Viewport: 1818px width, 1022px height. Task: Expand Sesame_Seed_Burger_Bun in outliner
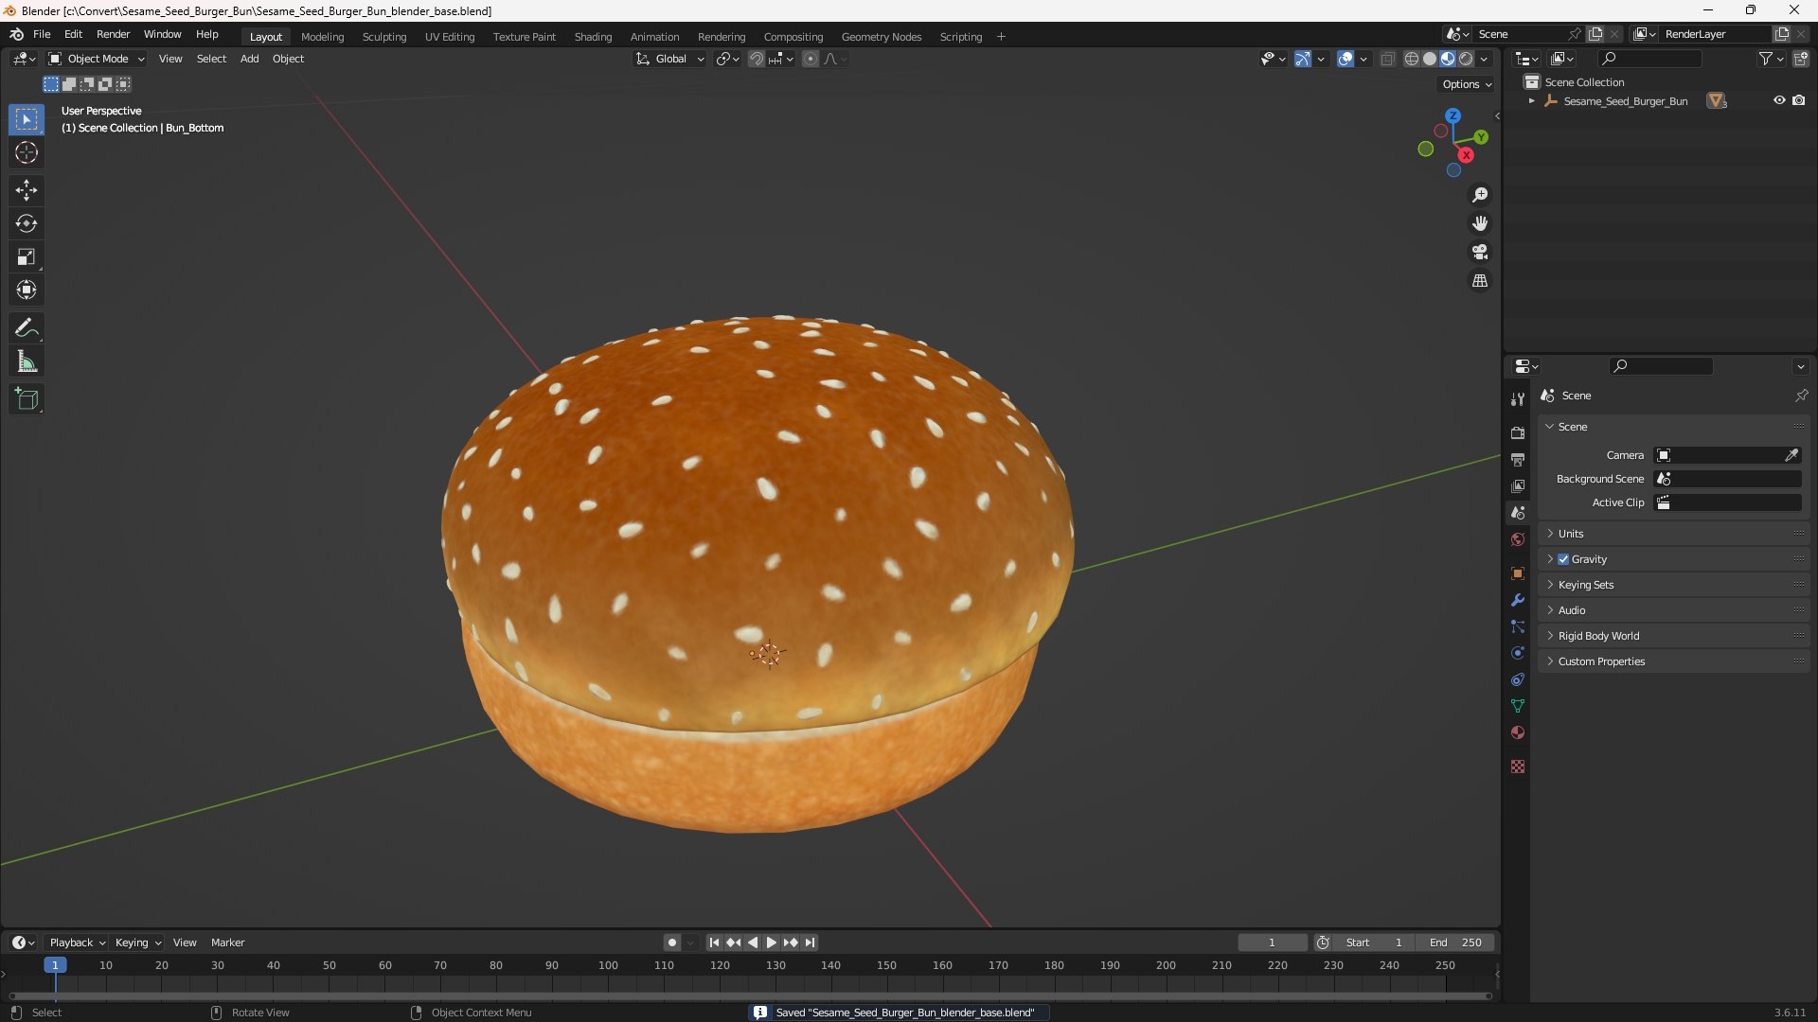tap(1532, 100)
